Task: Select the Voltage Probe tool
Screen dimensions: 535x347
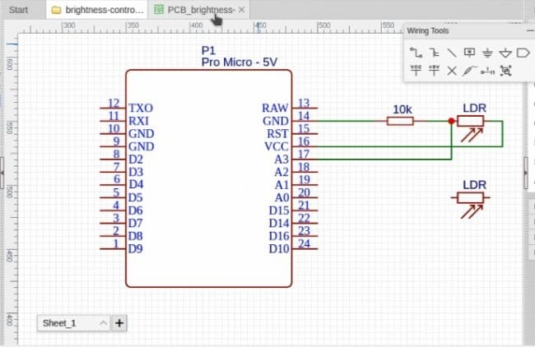Action: click(469, 71)
